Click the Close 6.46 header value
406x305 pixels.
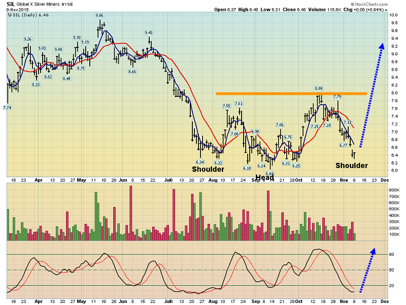click(x=294, y=10)
